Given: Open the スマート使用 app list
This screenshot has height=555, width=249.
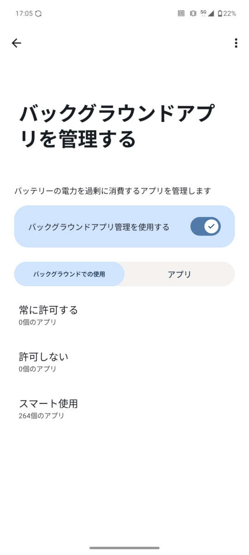Looking at the screenshot, I should coord(124,409).
